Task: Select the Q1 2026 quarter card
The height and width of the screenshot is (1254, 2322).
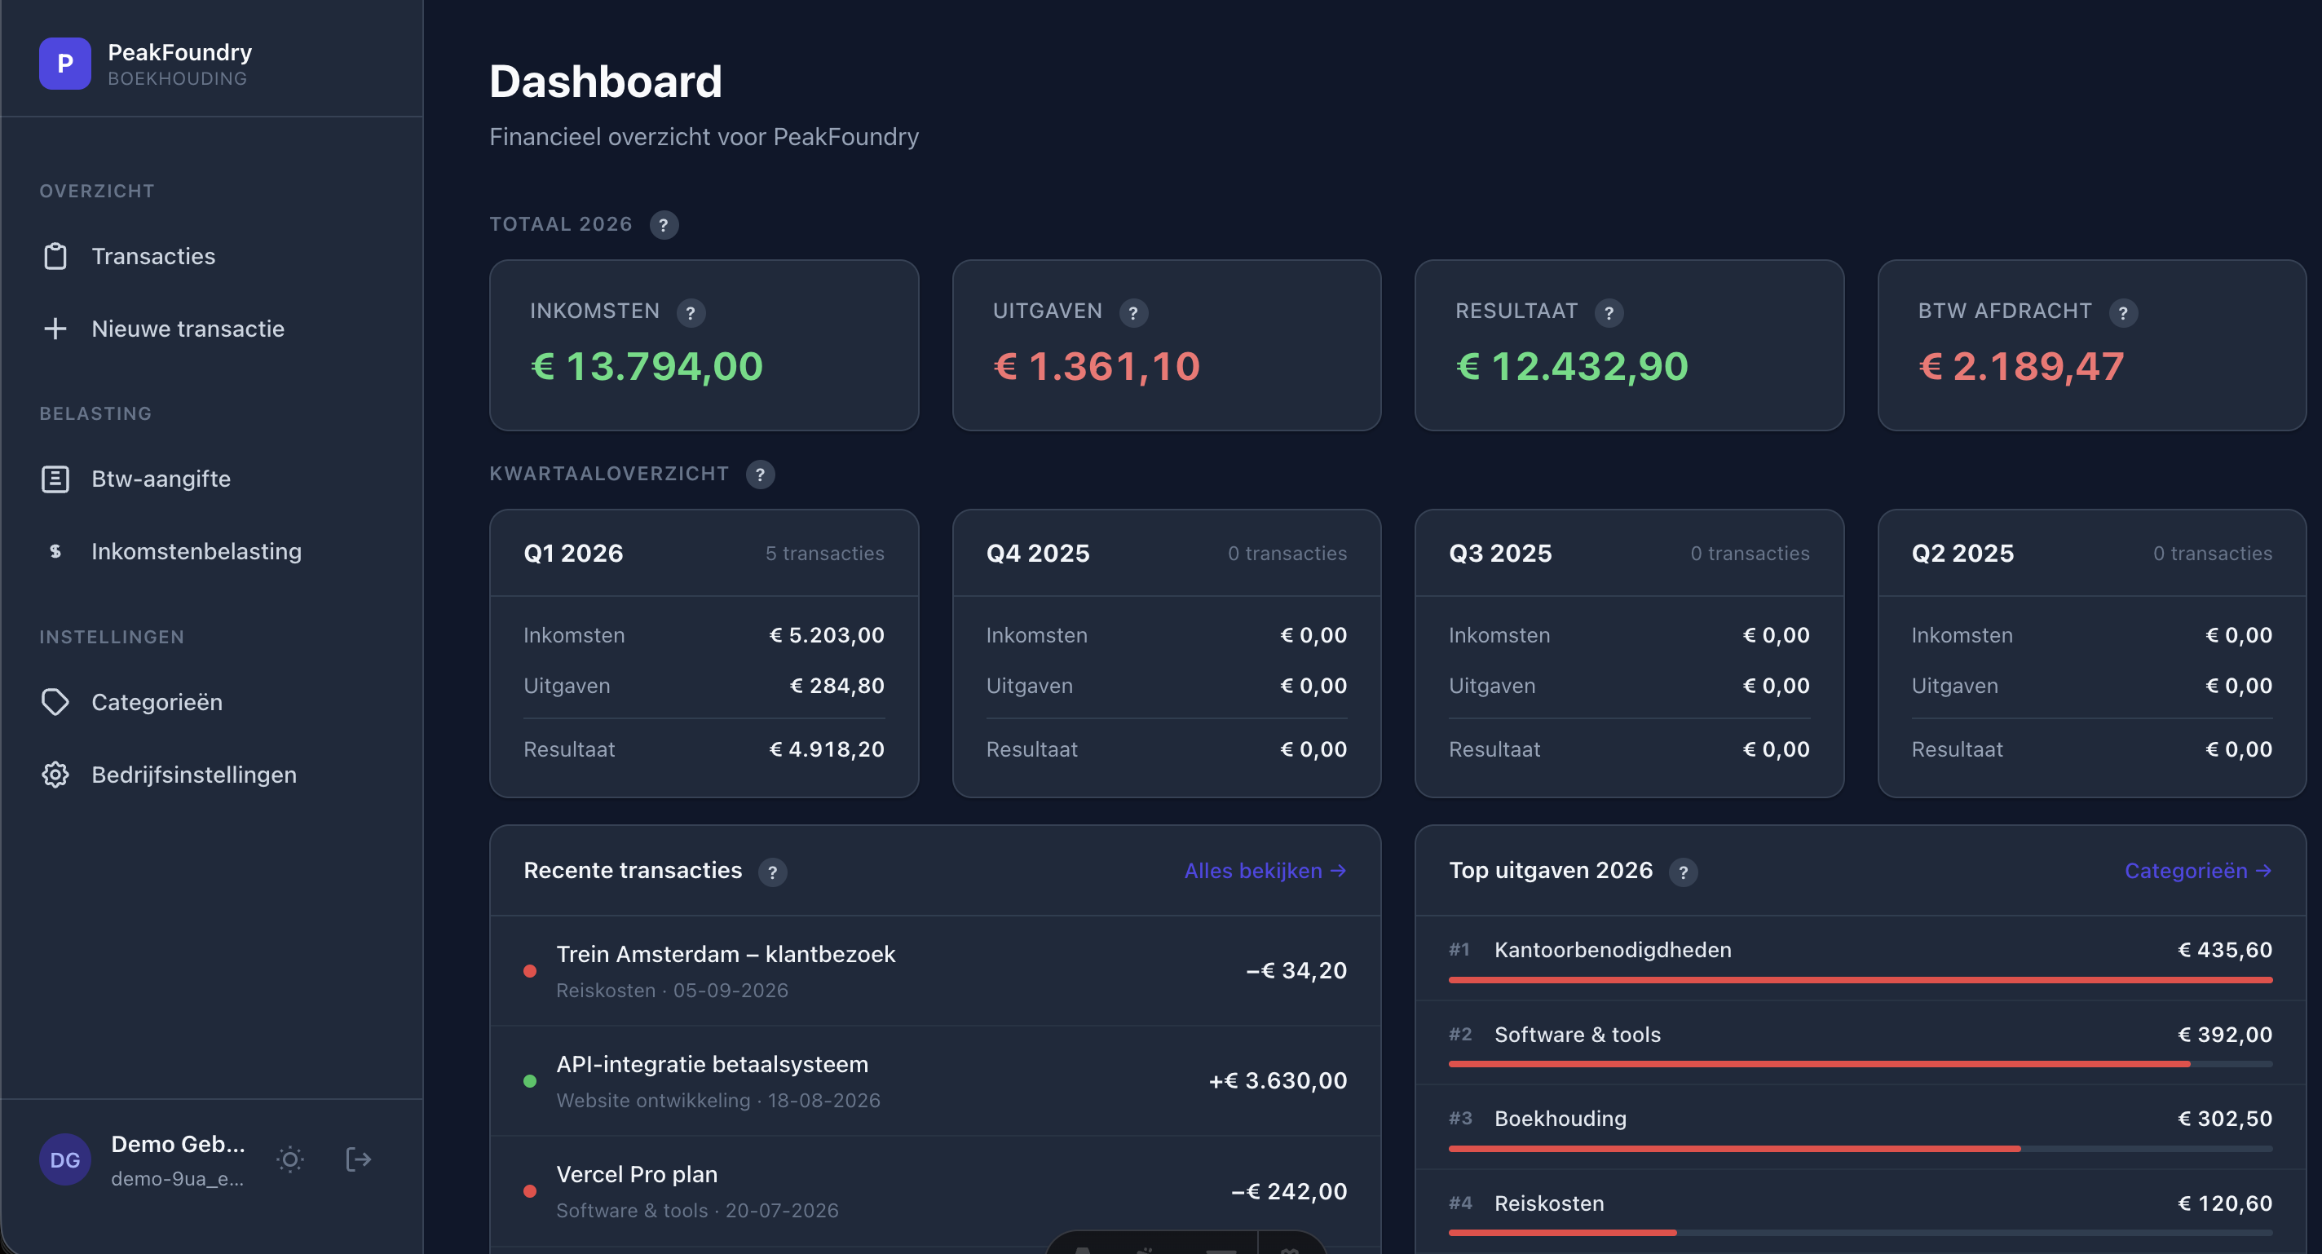Action: 703,653
